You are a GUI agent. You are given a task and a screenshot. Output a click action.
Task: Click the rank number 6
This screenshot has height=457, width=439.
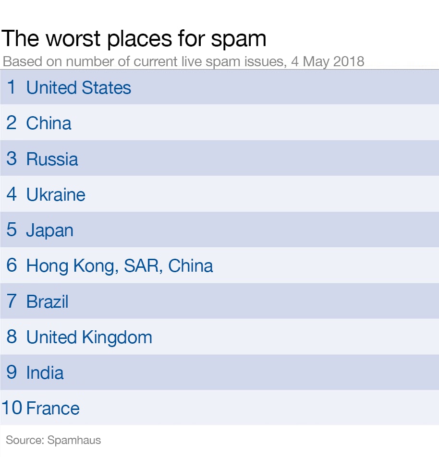pos(12,265)
